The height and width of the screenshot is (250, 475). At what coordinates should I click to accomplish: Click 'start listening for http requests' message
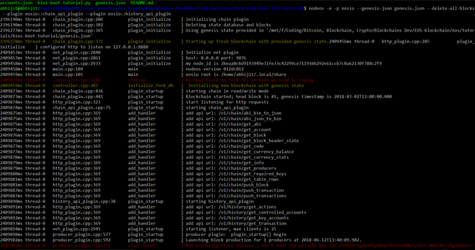(227, 102)
